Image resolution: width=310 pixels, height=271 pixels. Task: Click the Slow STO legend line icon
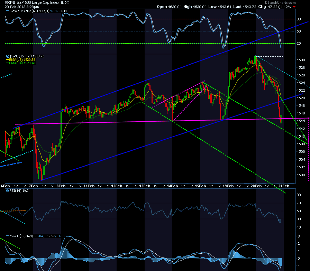click(7, 11)
